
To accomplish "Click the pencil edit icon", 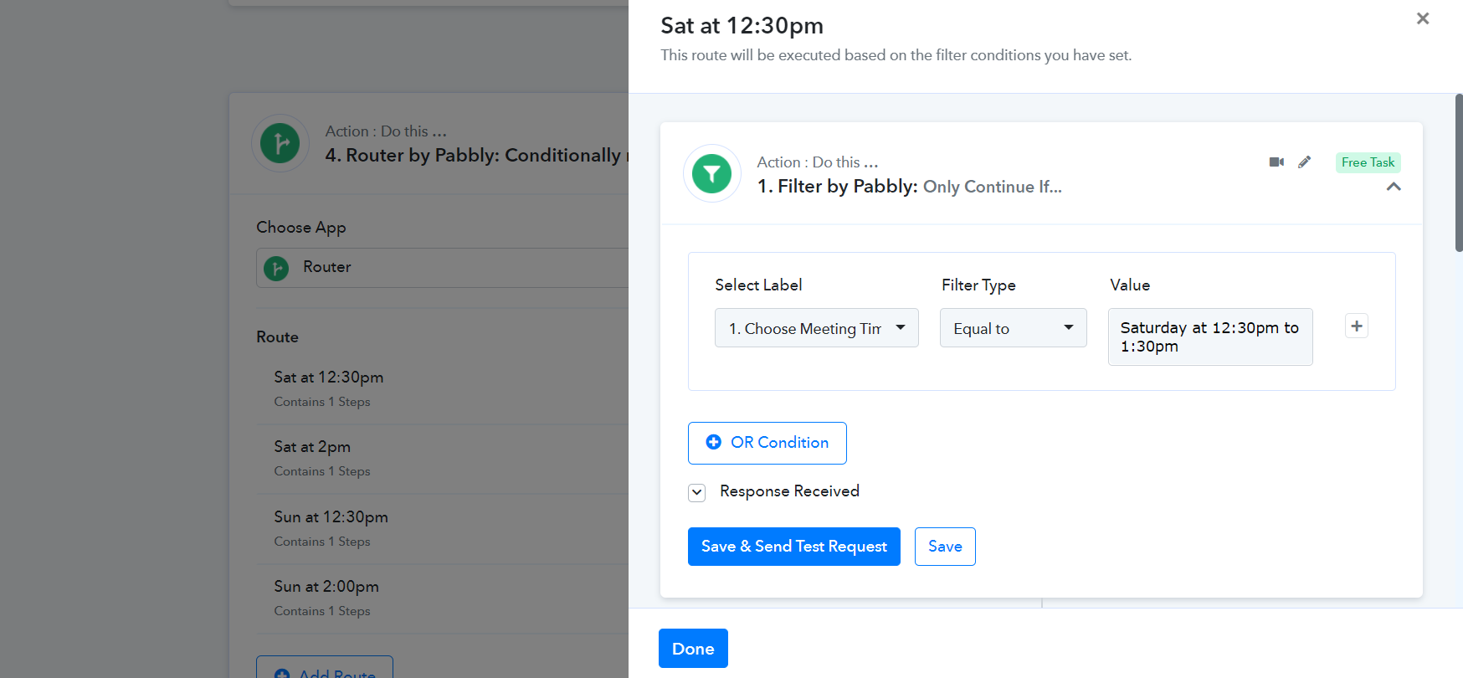I will (1304, 162).
